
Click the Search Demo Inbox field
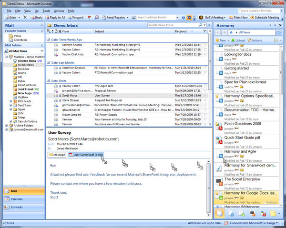point(173,25)
